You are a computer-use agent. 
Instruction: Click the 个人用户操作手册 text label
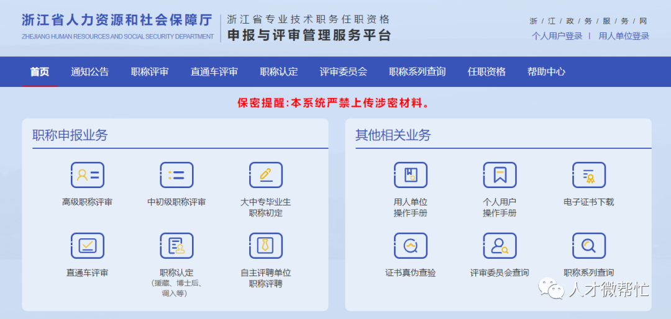coord(500,207)
